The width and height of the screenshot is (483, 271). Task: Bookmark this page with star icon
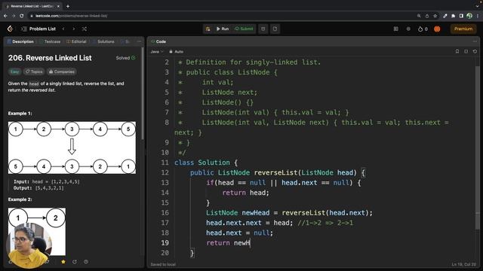(435, 16)
